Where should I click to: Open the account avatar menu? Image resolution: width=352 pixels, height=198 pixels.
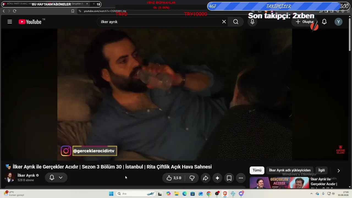click(x=339, y=22)
